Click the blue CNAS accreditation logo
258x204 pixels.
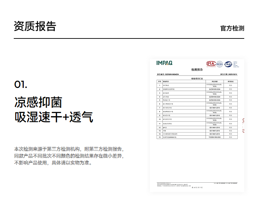pyautogui.click(x=228, y=64)
